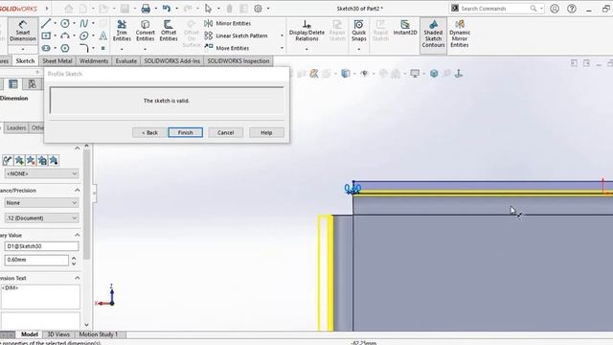613x345 pixels.
Task: Toggle Shaded Sketch Contours
Action: tap(433, 34)
